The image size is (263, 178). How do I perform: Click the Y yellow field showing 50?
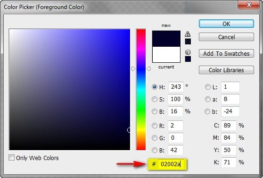[x=229, y=150]
